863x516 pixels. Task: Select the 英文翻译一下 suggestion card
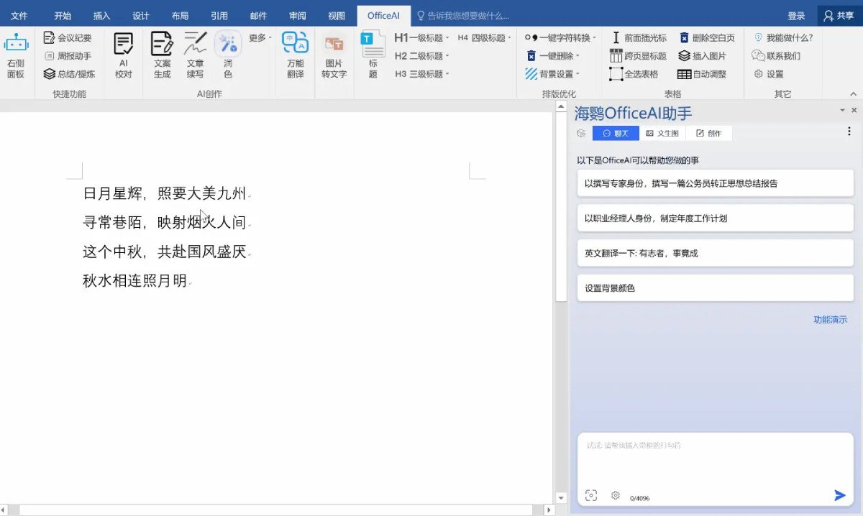(716, 252)
